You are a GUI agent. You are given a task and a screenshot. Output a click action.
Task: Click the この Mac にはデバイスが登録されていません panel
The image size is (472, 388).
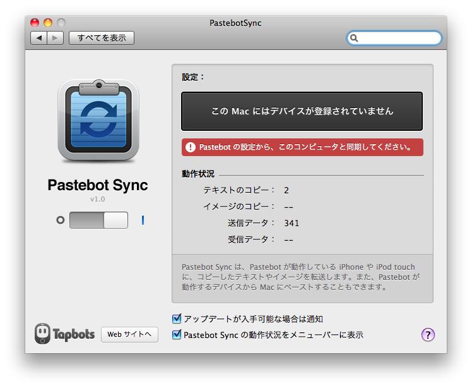(x=302, y=111)
